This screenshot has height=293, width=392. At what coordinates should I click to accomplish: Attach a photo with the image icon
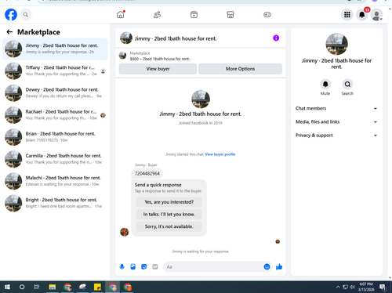point(133,266)
